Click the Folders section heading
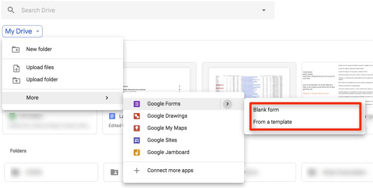The width and height of the screenshot is (373, 188). click(x=18, y=151)
